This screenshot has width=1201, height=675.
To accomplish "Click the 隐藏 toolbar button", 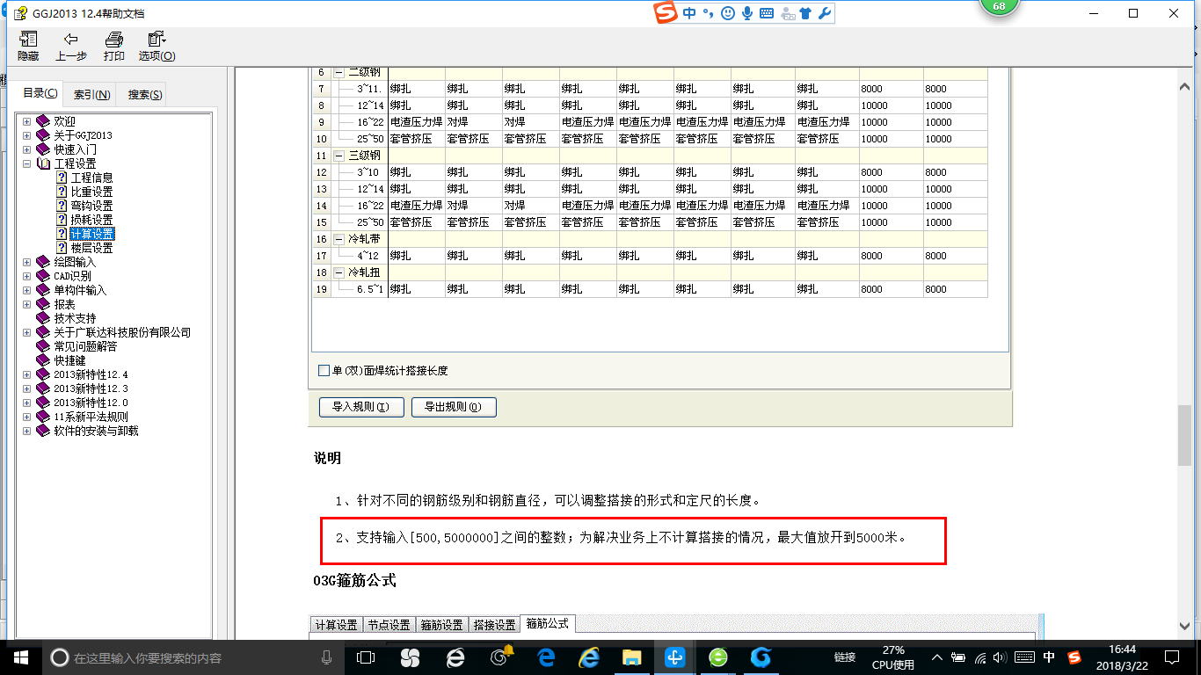I will 28,46.
